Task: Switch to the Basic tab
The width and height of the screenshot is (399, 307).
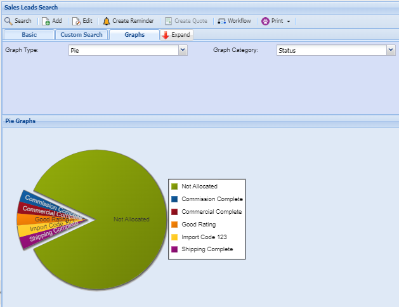Action: click(x=29, y=35)
